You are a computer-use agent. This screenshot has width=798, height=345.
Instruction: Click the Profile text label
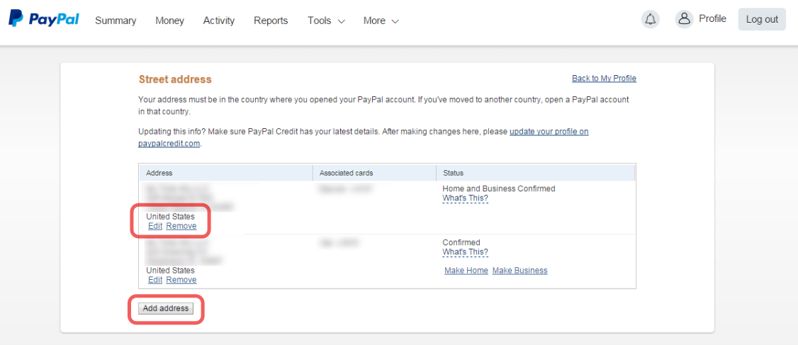click(x=712, y=19)
